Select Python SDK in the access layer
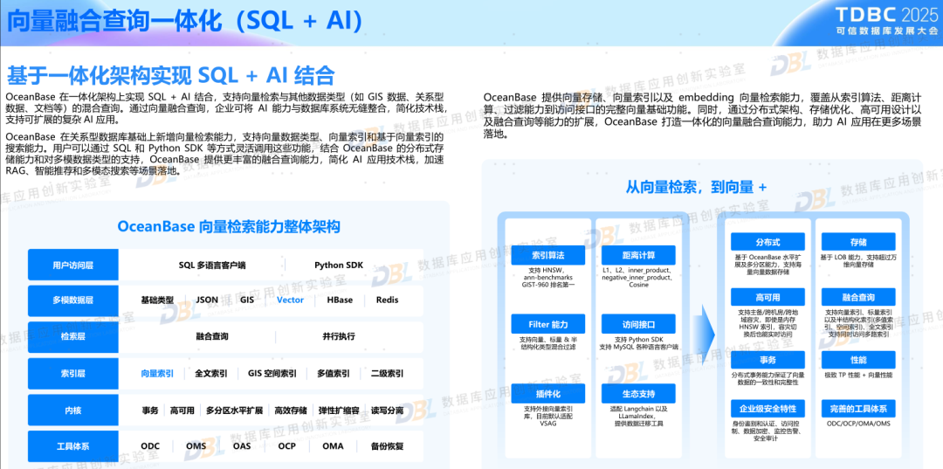The height and width of the screenshot is (469, 943). click(x=339, y=265)
